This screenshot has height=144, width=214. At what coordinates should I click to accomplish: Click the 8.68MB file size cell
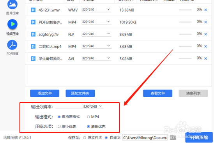126,35
